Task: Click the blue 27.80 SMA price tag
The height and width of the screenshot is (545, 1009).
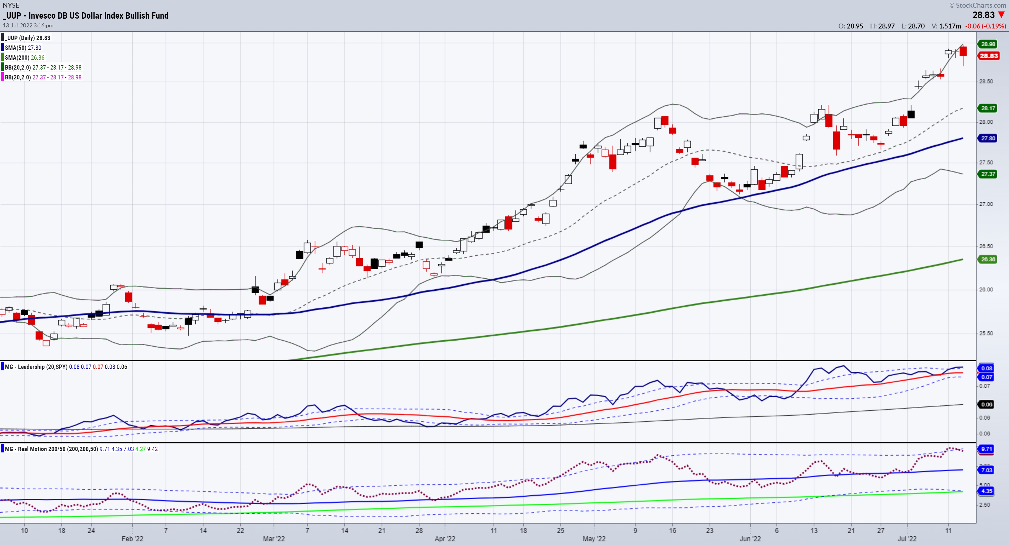Action: click(x=988, y=139)
